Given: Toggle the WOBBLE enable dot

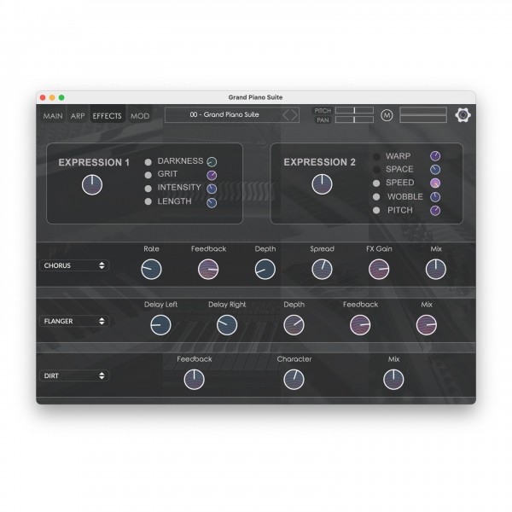Looking at the screenshot, I should 376,197.
